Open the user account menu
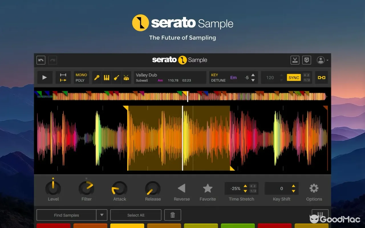This screenshot has height=228, width=365. pos(323,60)
